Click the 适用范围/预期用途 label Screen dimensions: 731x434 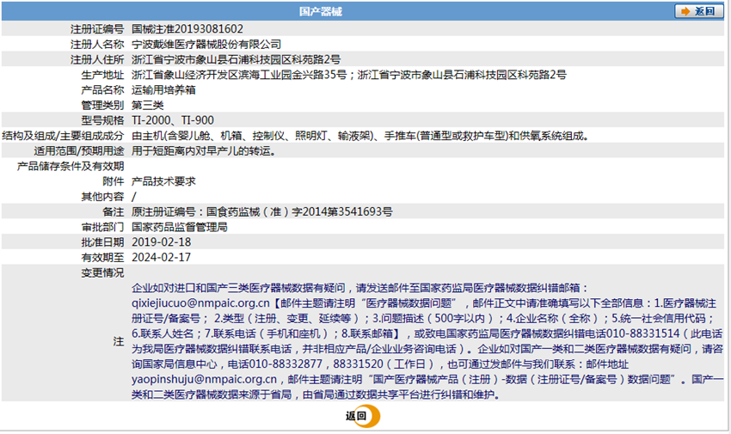[79, 151]
